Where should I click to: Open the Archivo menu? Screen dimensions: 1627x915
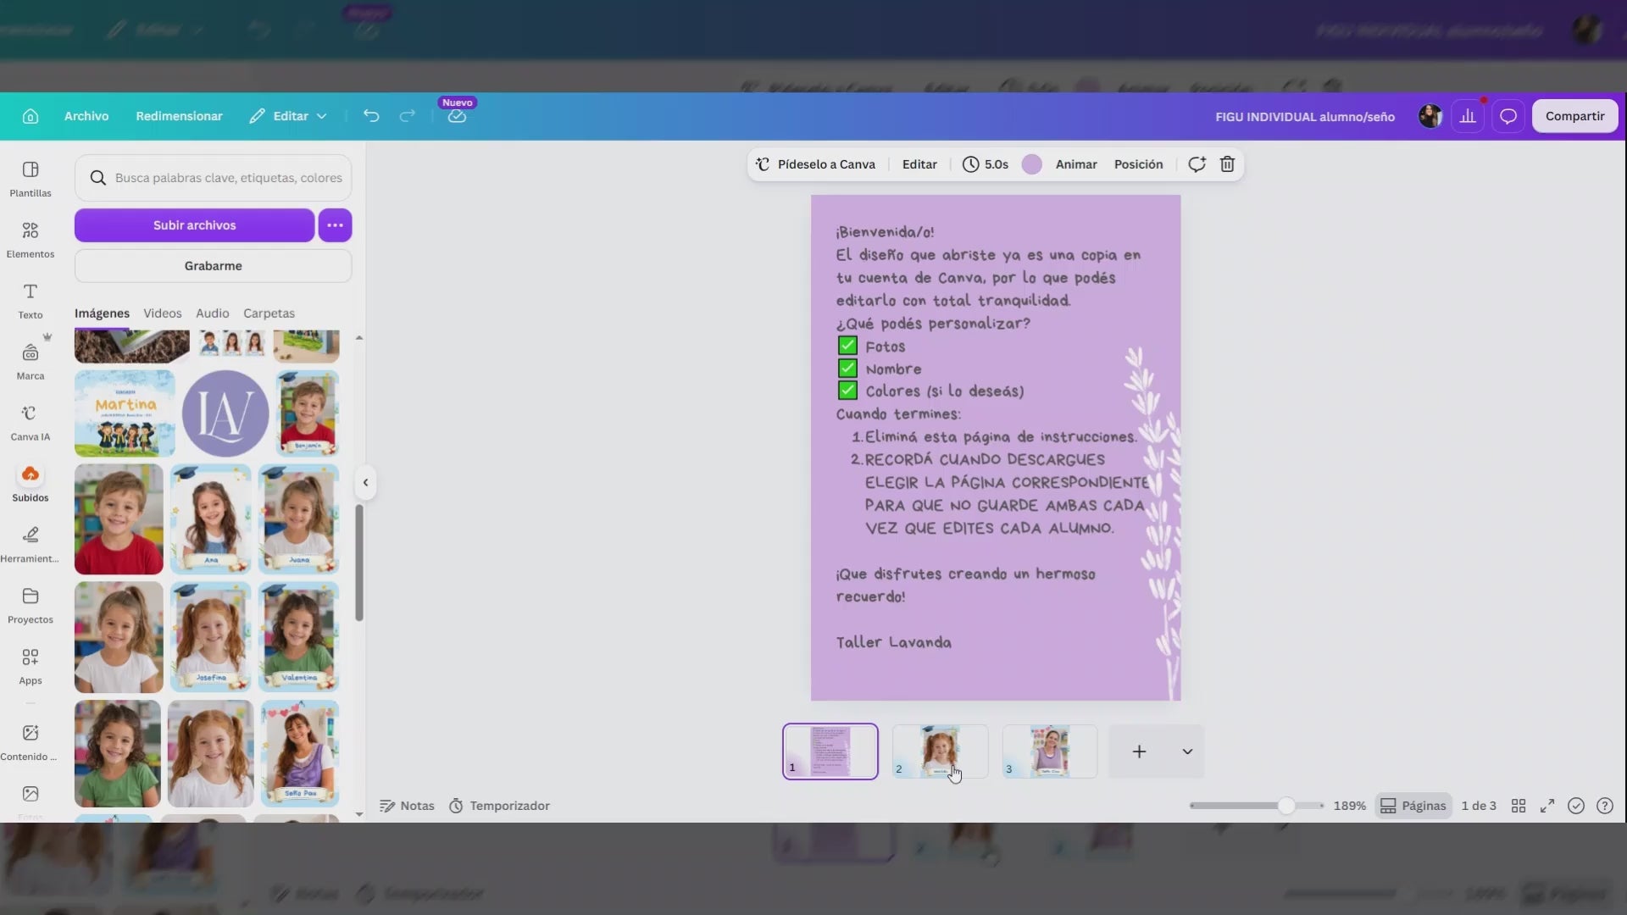[x=86, y=116]
